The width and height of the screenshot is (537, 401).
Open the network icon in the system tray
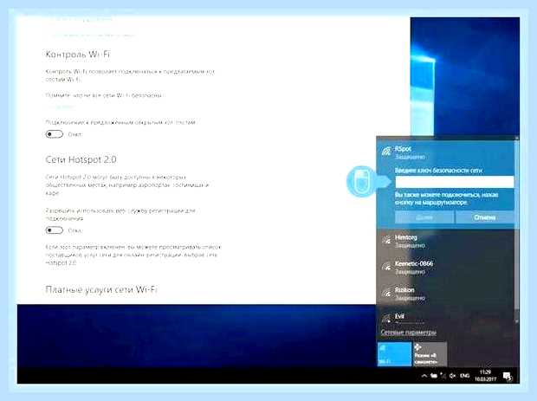tap(443, 376)
